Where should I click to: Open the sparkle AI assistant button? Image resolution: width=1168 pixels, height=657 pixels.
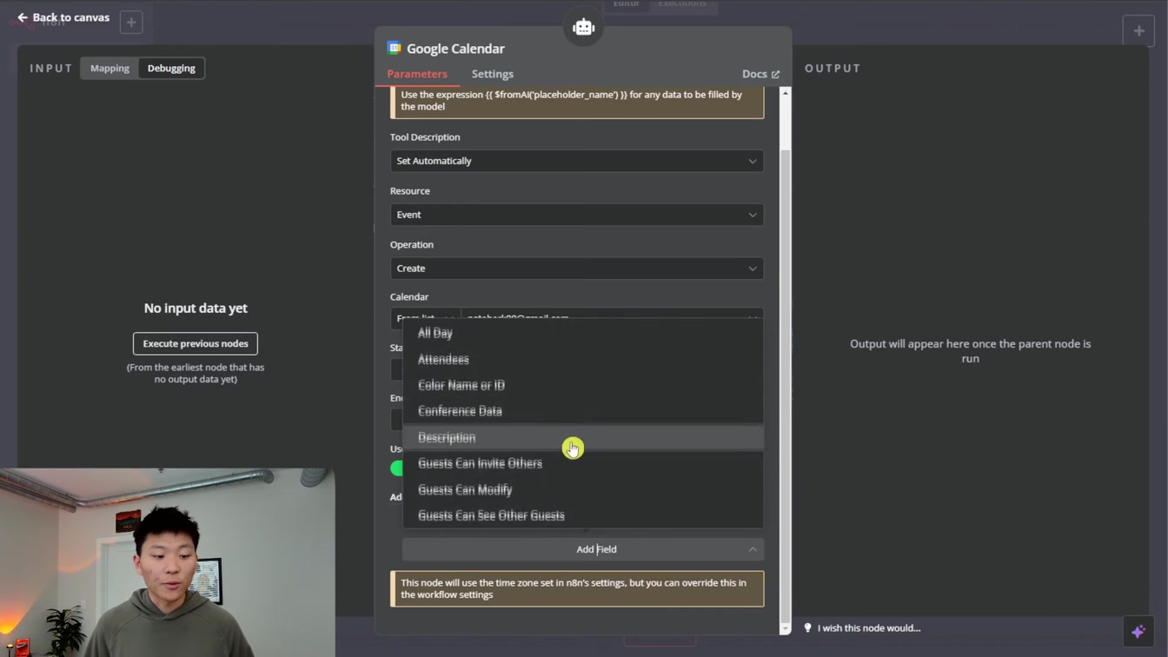(1138, 632)
